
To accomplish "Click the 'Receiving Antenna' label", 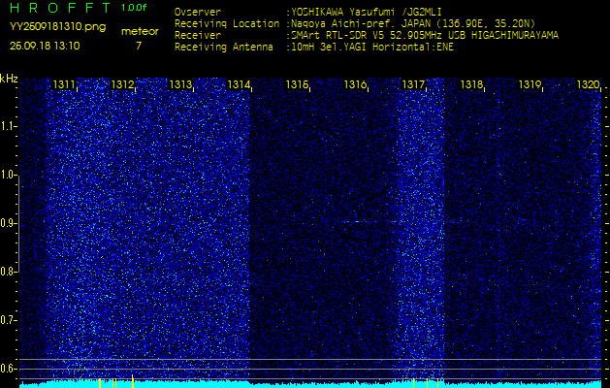I will click(x=224, y=48).
